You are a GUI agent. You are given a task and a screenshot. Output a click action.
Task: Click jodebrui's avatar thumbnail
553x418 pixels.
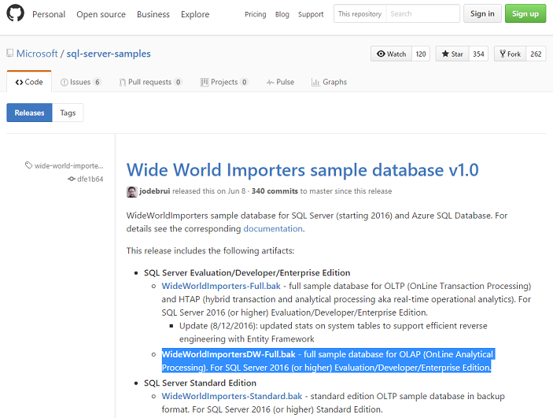[x=132, y=192]
